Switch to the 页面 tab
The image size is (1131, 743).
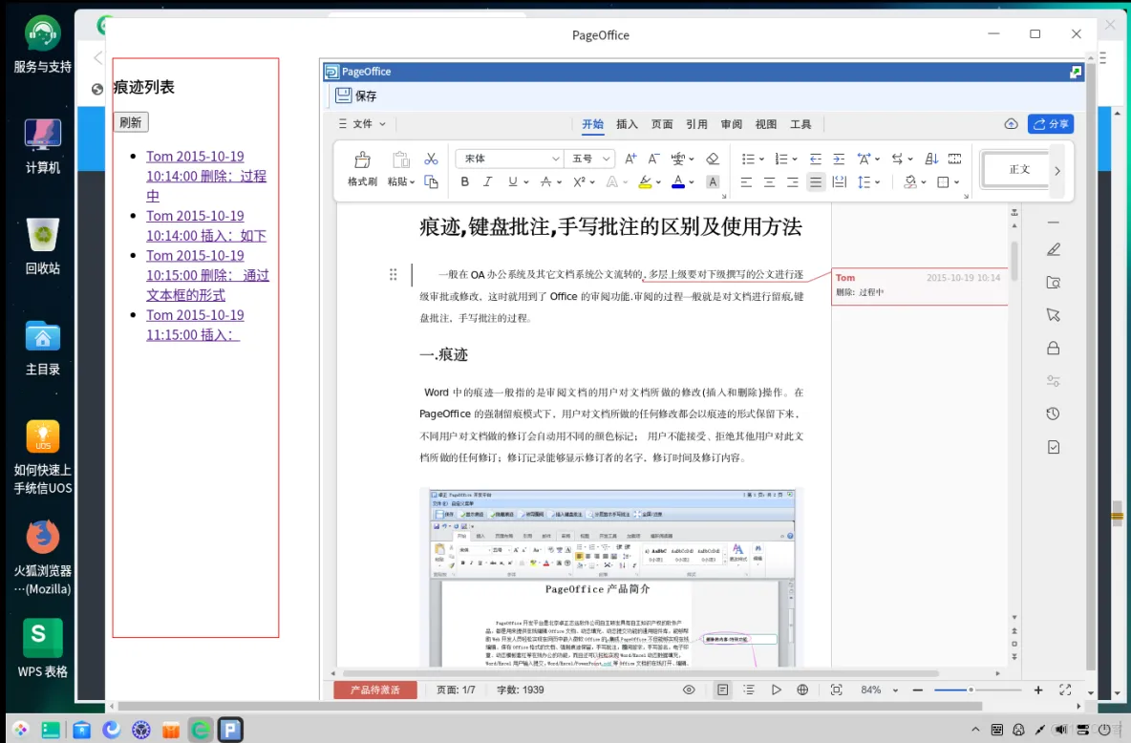tap(661, 124)
